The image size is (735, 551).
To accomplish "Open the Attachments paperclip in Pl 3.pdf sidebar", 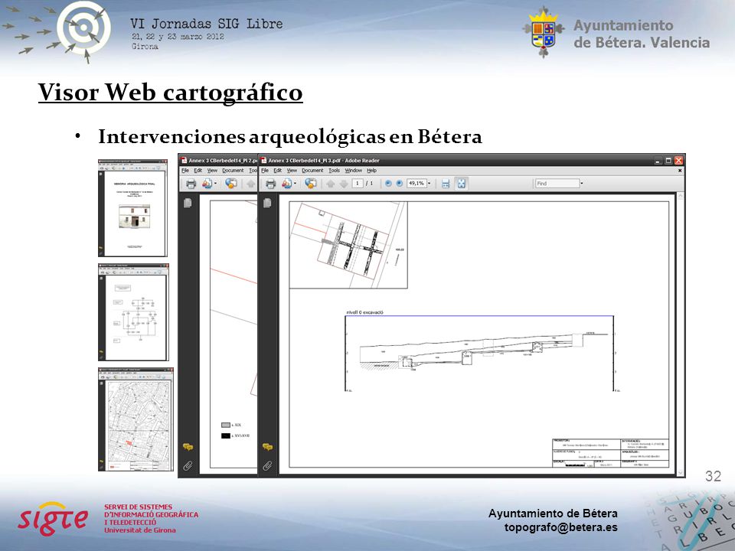I will pyautogui.click(x=267, y=466).
